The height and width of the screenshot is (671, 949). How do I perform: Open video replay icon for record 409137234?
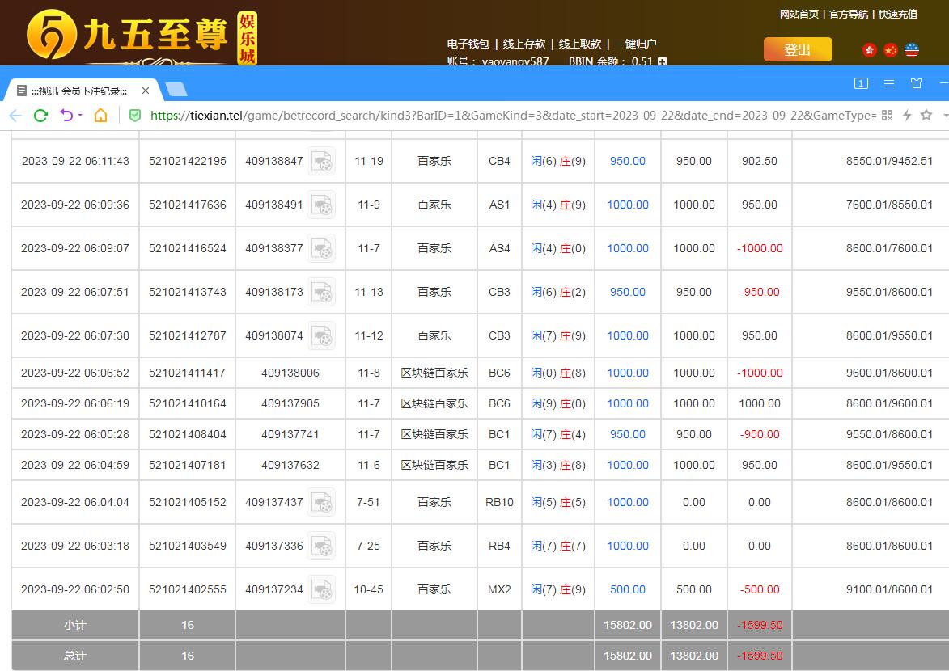click(322, 589)
